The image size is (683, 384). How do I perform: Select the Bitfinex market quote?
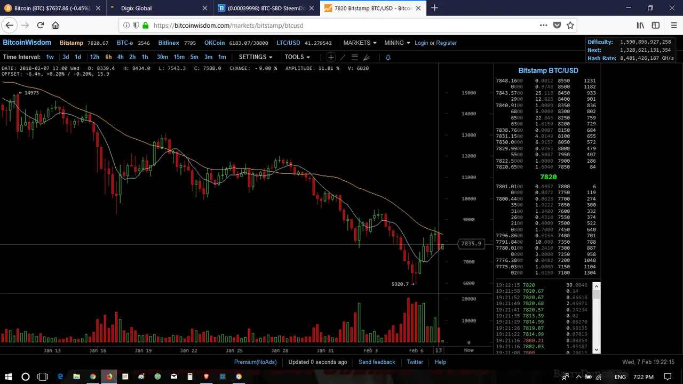tap(177, 43)
